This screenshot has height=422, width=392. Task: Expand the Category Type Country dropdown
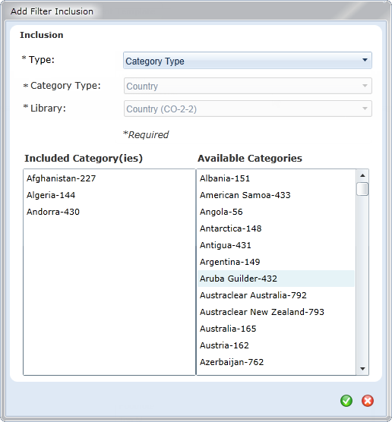248,86
